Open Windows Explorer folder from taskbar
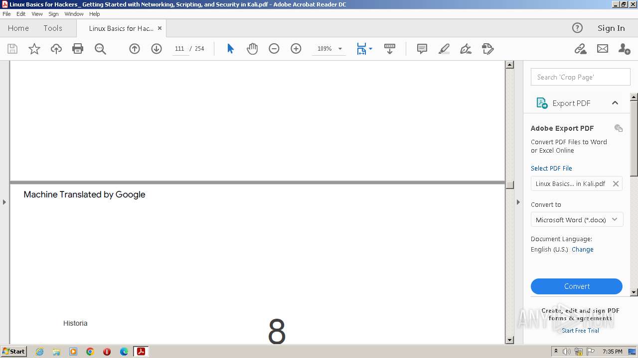The height and width of the screenshot is (358, 638). click(x=56, y=352)
